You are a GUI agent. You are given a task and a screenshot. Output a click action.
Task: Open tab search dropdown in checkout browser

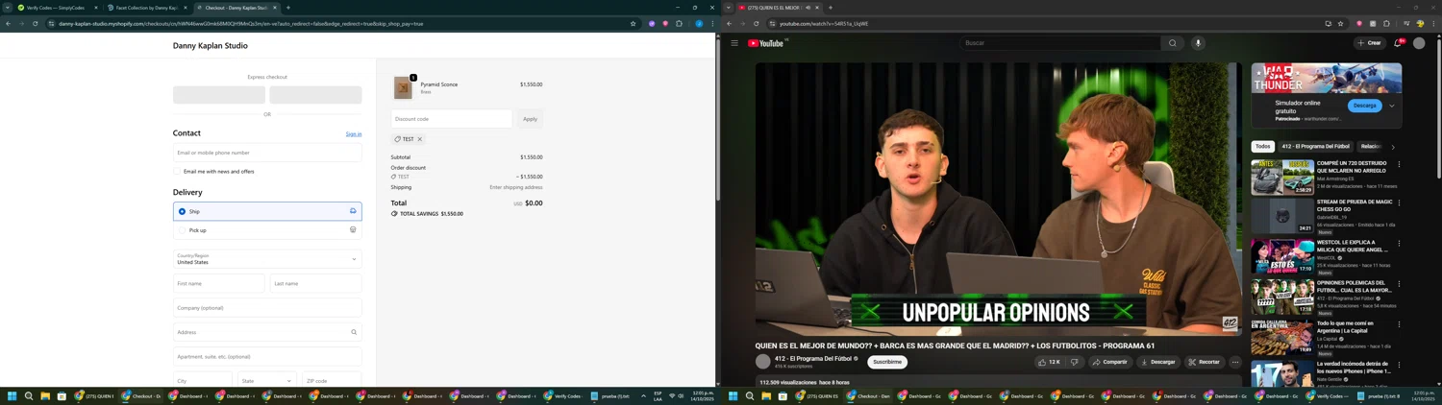tap(7, 8)
